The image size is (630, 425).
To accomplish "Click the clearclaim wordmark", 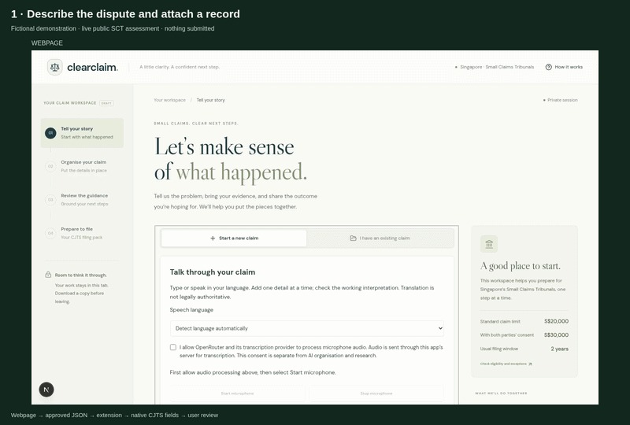I will [92, 67].
